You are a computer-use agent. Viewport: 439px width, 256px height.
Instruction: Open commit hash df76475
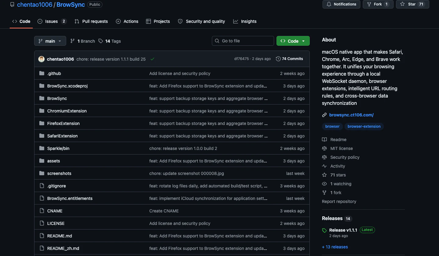[x=241, y=59]
